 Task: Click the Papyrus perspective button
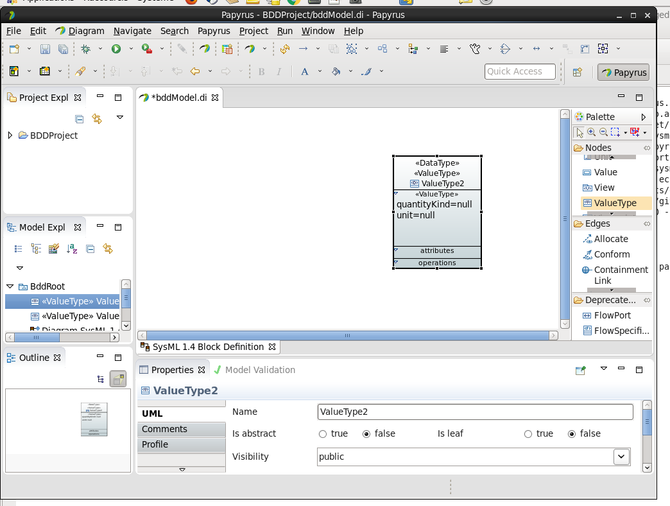coord(623,73)
